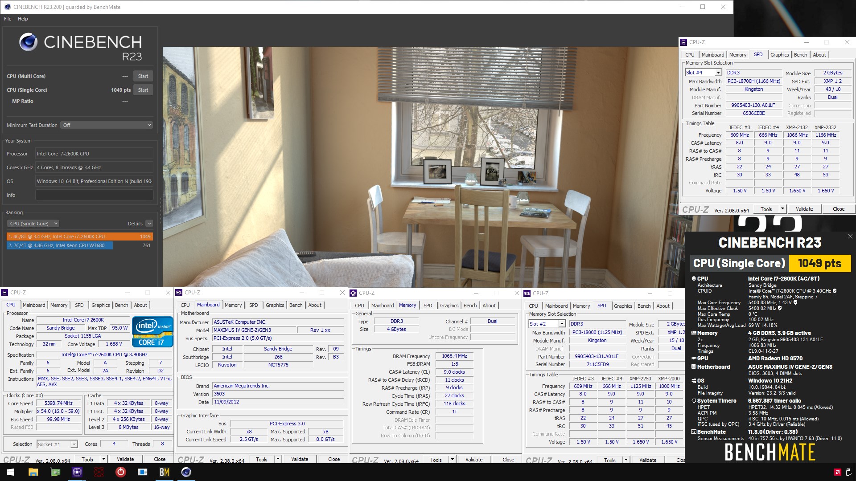Open the Cinebench File menu
The width and height of the screenshot is (856, 481).
(8, 19)
